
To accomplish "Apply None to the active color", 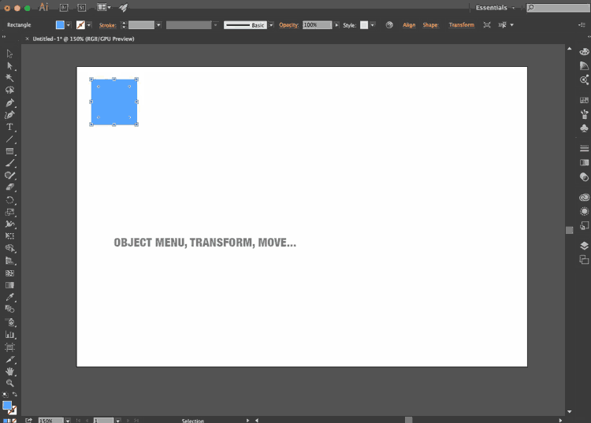I will pos(14,421).
